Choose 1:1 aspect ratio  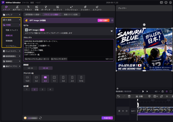coord(54,79)
